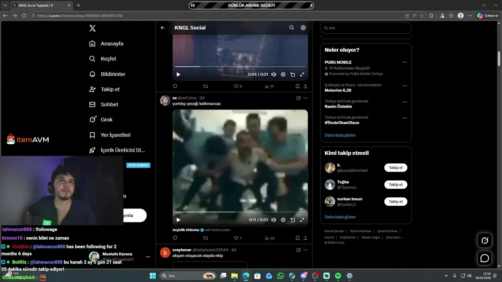The width and height of the screenshot is (502, 282).
Task: Open more options on ss post
Action: coord(306,98)
